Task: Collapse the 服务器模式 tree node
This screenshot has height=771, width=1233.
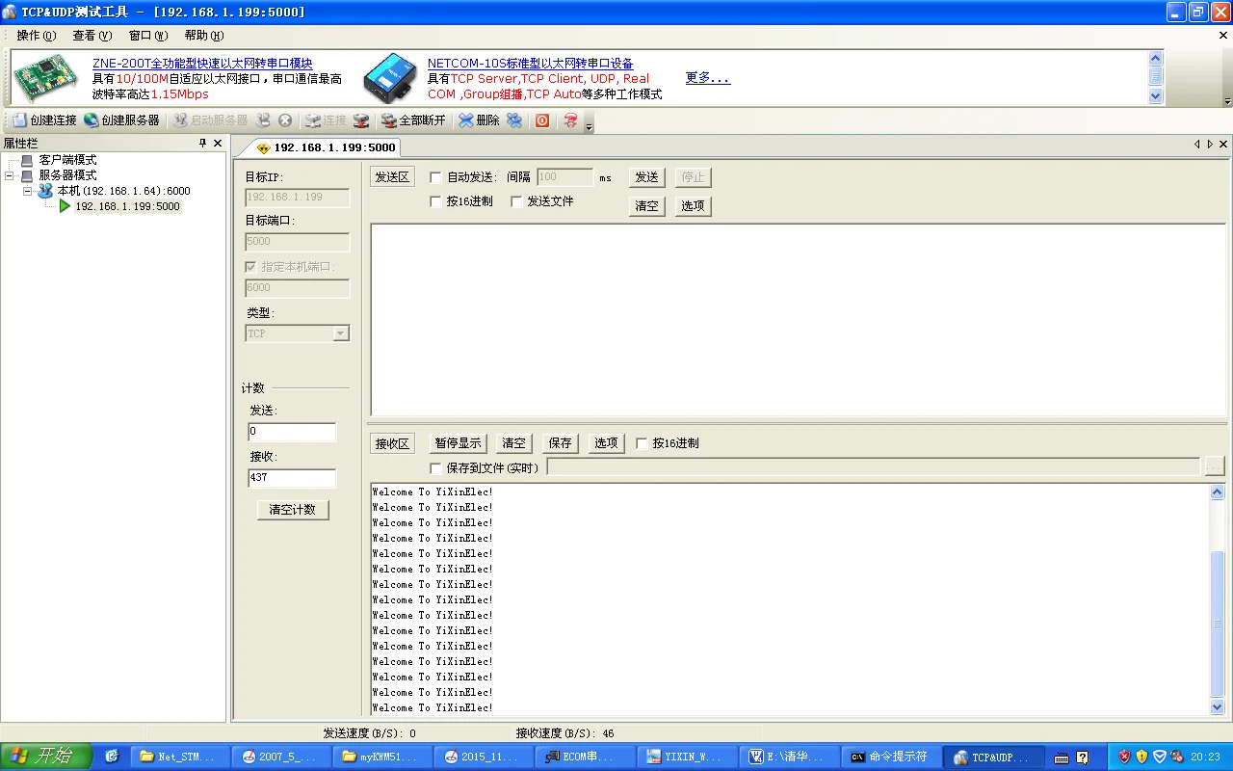Action: point(10,175)
